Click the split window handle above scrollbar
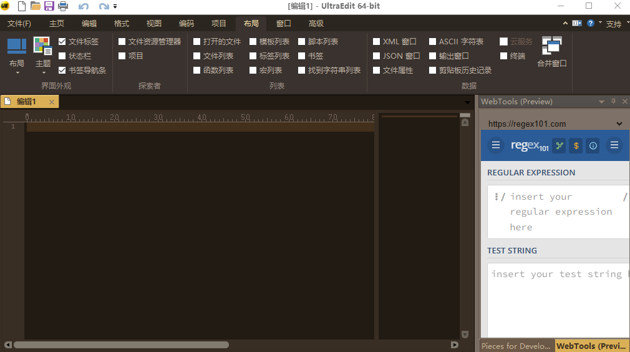Screen dimensions: 630x352 pos(465,115)
